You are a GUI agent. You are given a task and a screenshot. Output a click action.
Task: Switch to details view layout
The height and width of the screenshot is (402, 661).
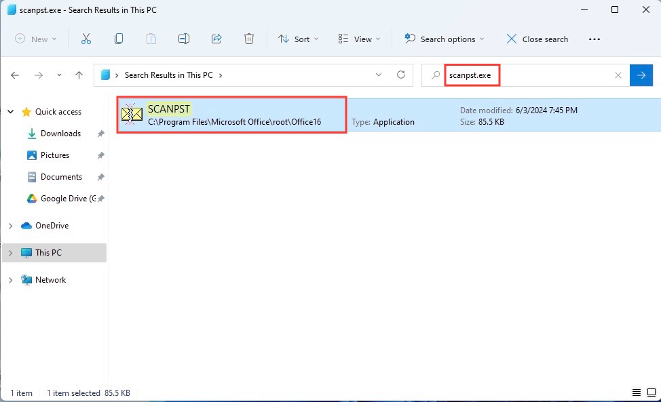(x=637, y=393)
